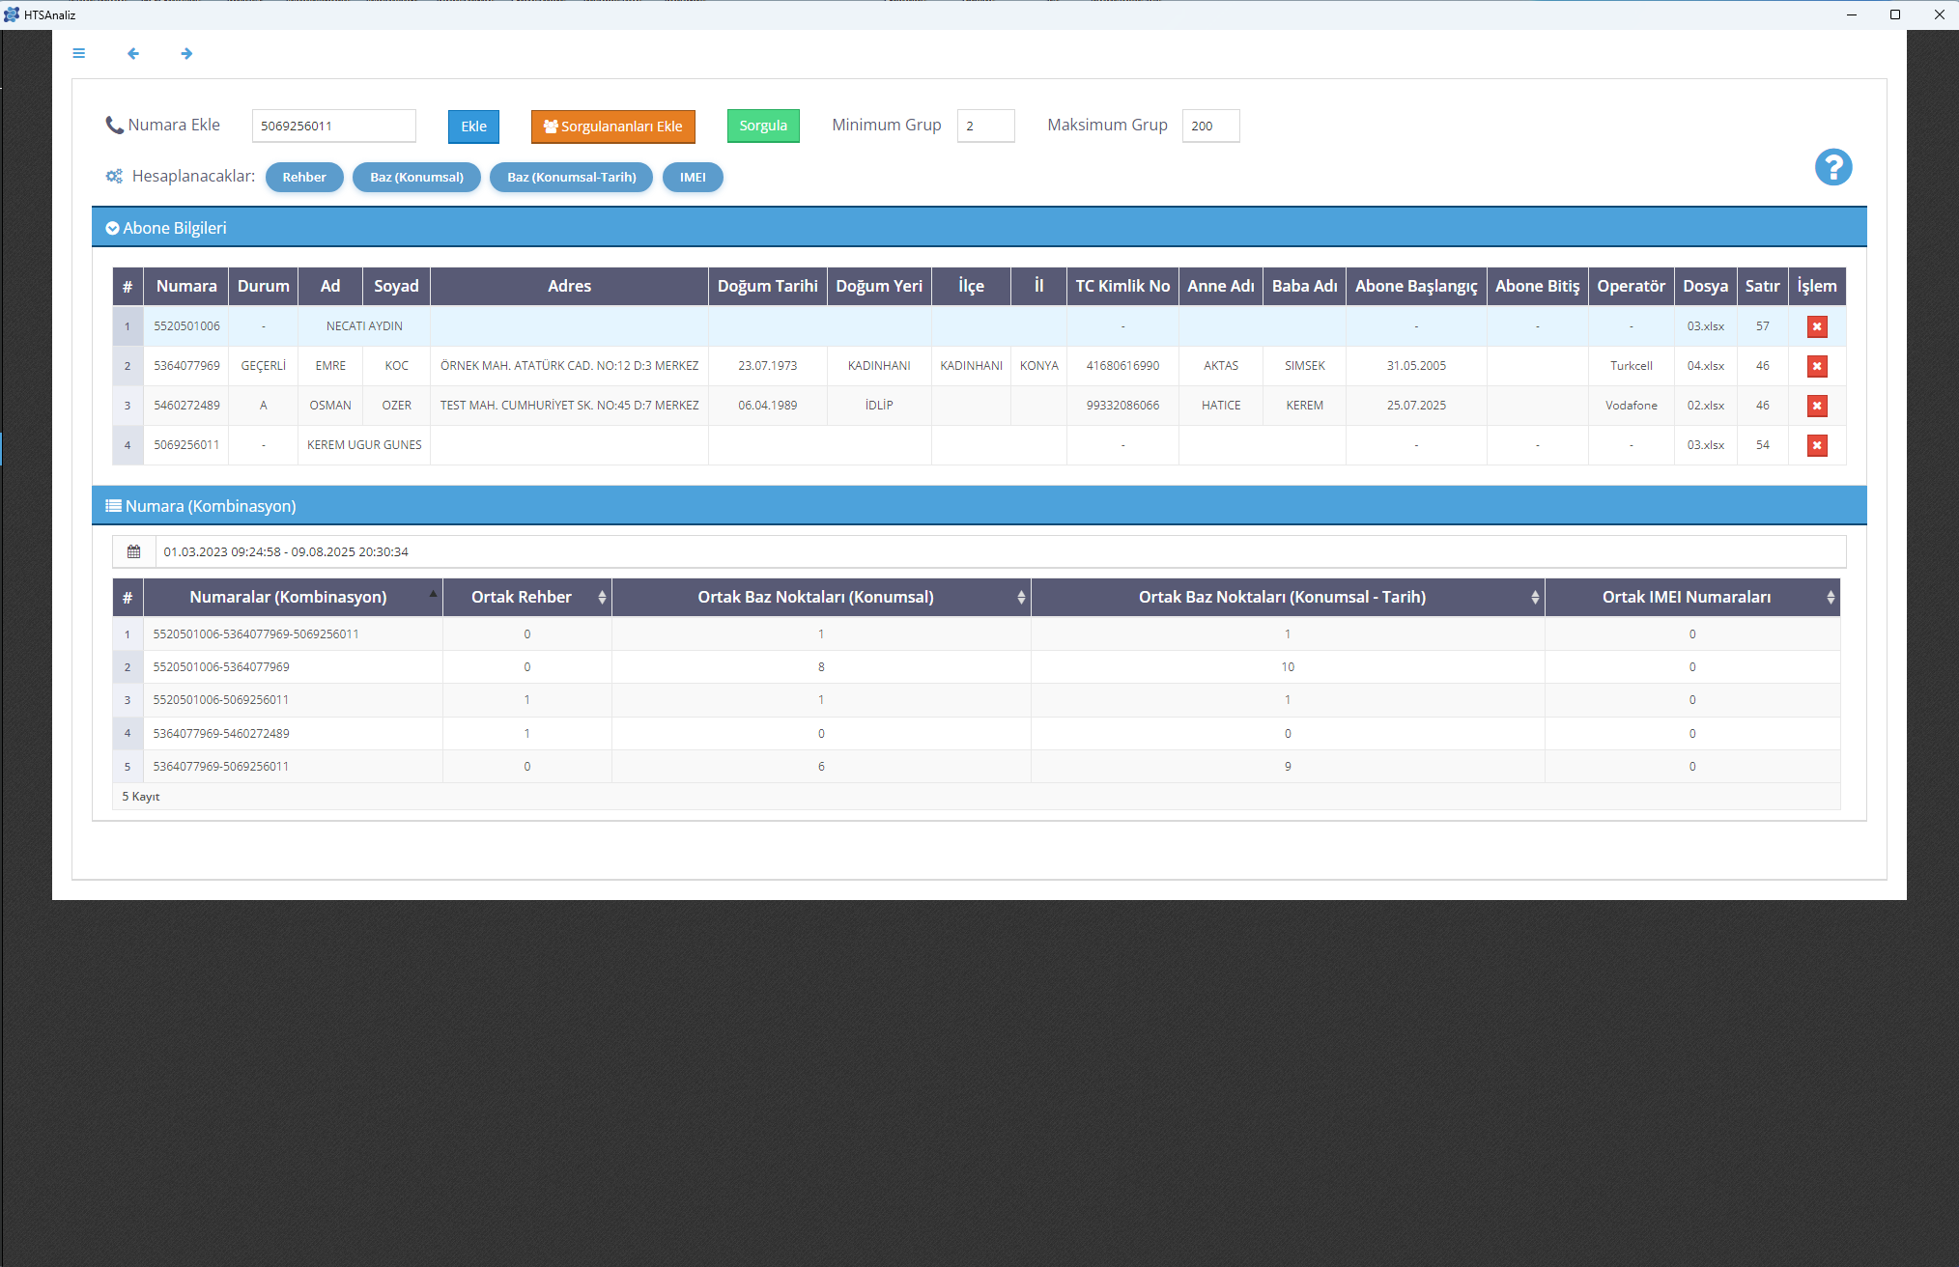The image size is (1959, 1267).
Task: Click the Minimum Grup input field
Action: coord(986,126)
